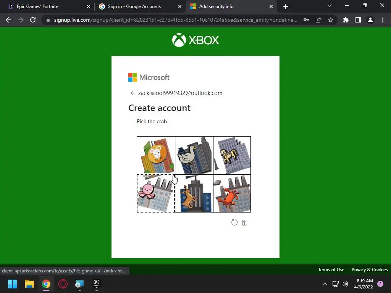
Task: Open a new browser tab
Action: [286, 6]
